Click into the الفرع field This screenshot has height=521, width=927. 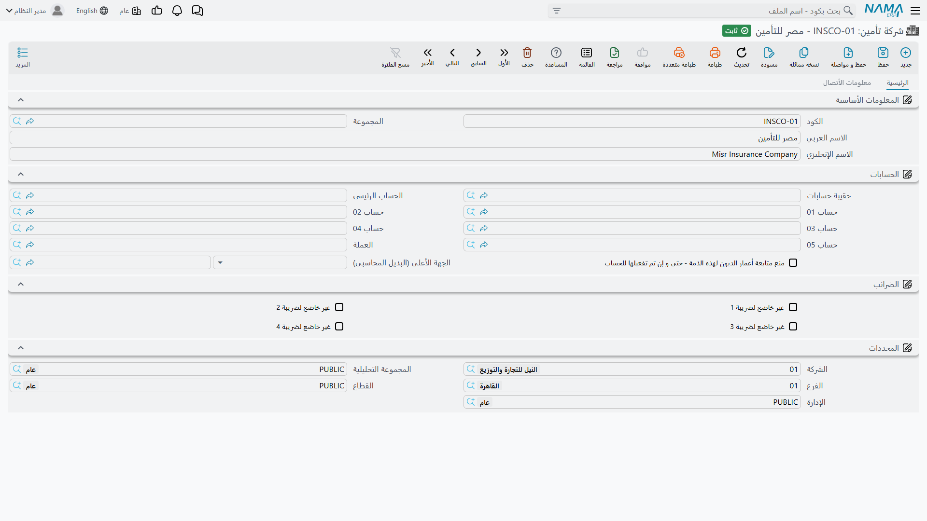[632, 385]
